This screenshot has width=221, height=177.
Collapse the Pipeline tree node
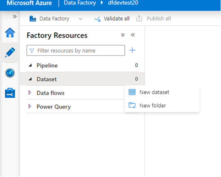(31, 65)
